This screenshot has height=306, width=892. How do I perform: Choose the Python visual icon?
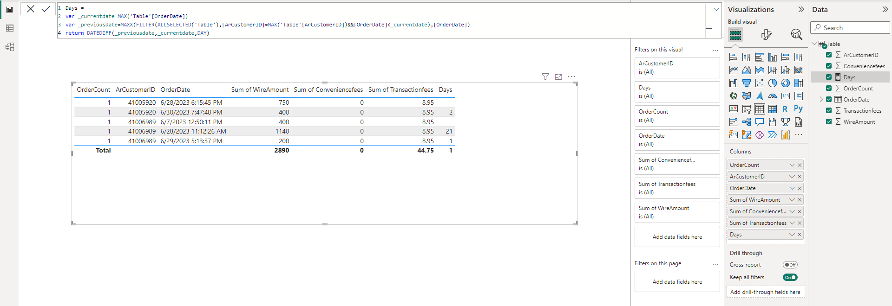click(x=798, y=109)
